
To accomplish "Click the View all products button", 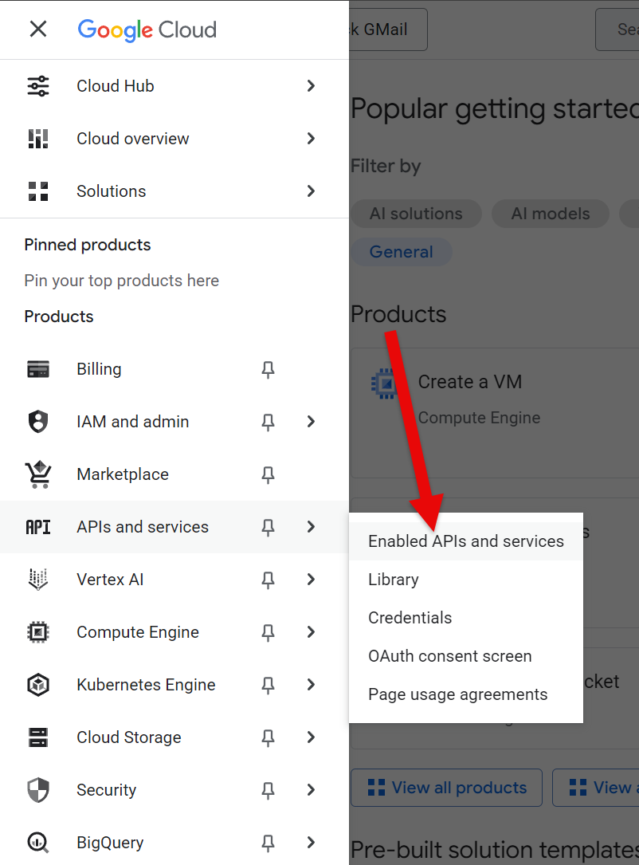I will (446, 788).
